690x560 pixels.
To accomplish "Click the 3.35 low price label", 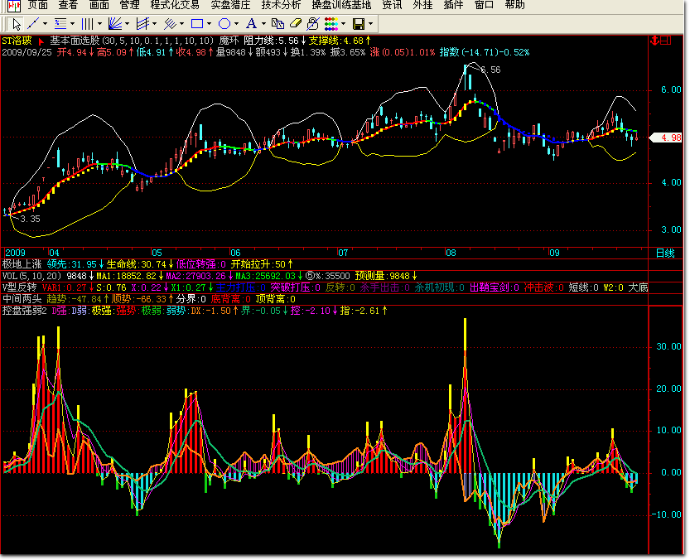I will point(30,219).
